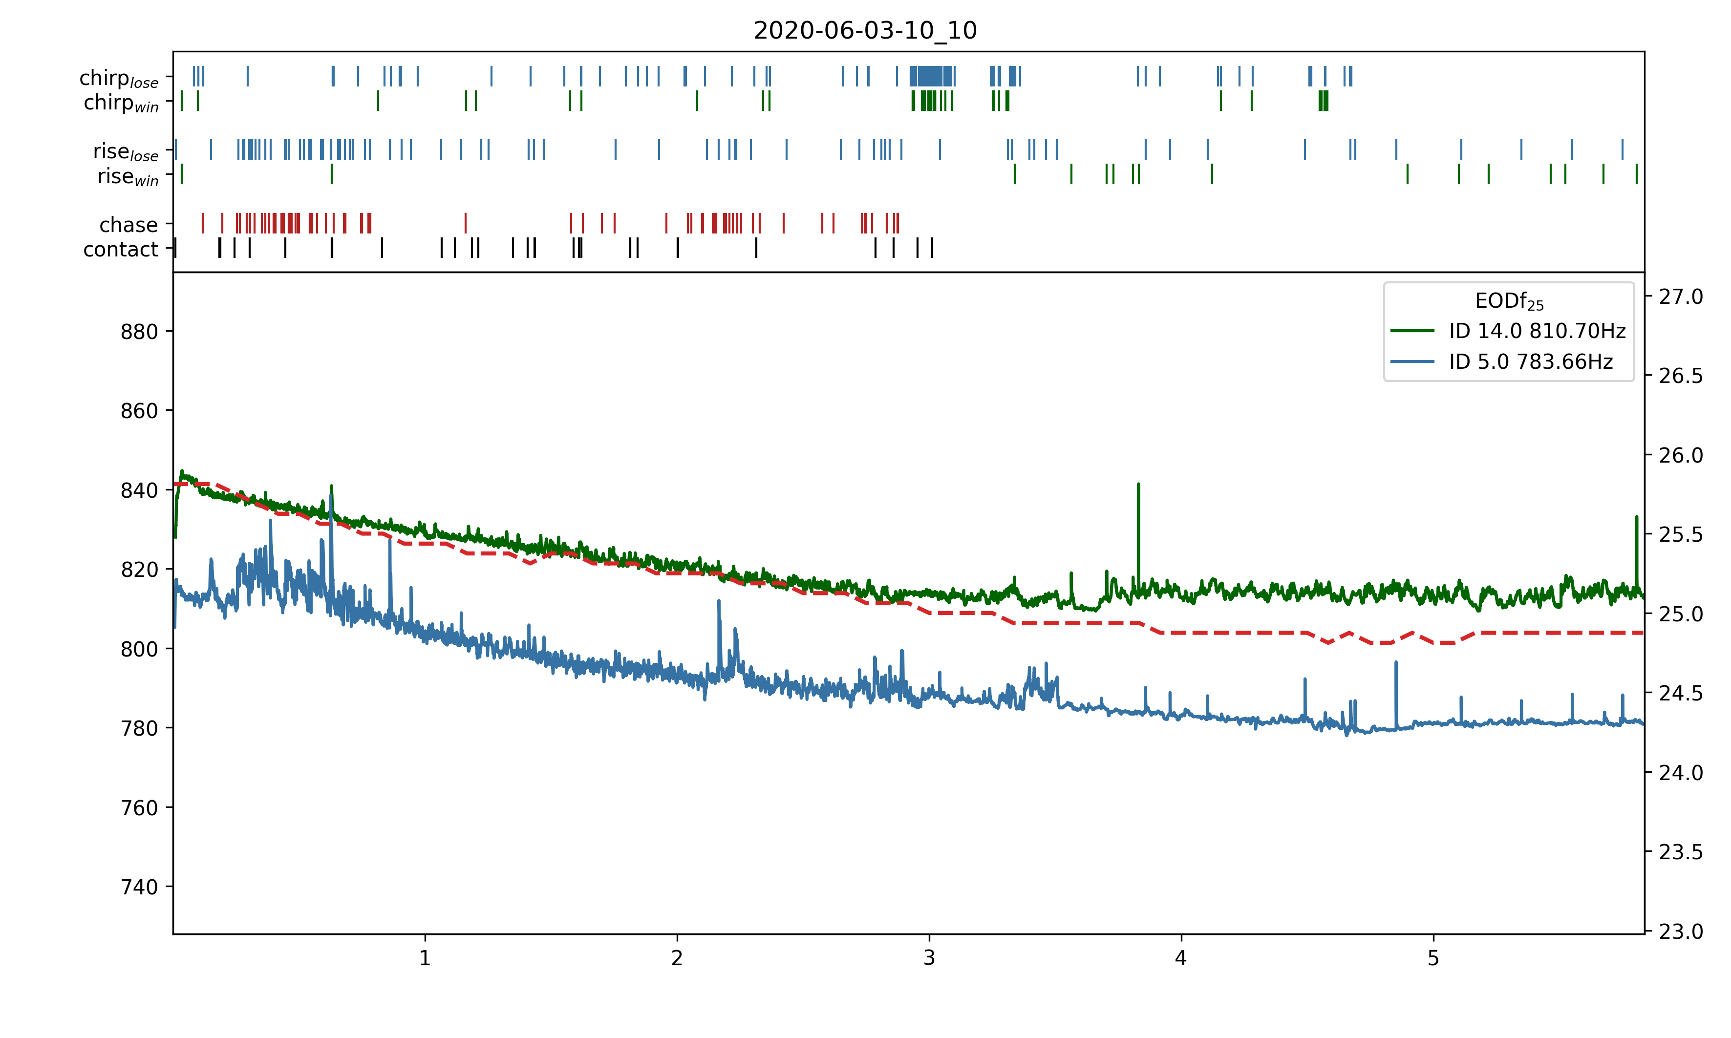
Task: Click the 740 tick on left axis
Action: 139,887
